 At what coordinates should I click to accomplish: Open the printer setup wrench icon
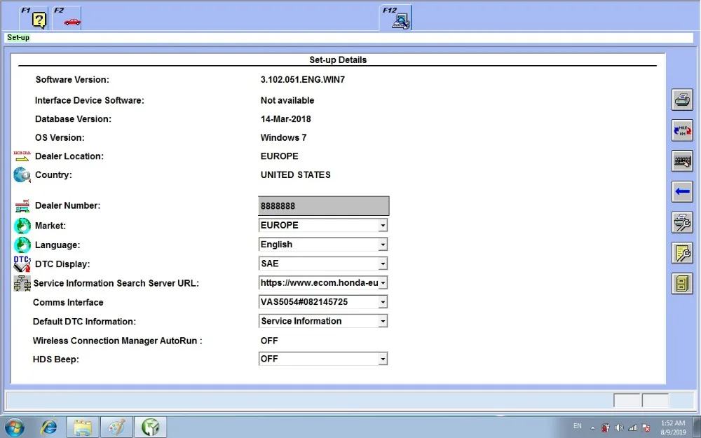[x=682, y=222]
